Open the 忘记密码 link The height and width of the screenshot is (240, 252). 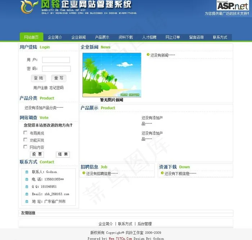pos(57,88)
